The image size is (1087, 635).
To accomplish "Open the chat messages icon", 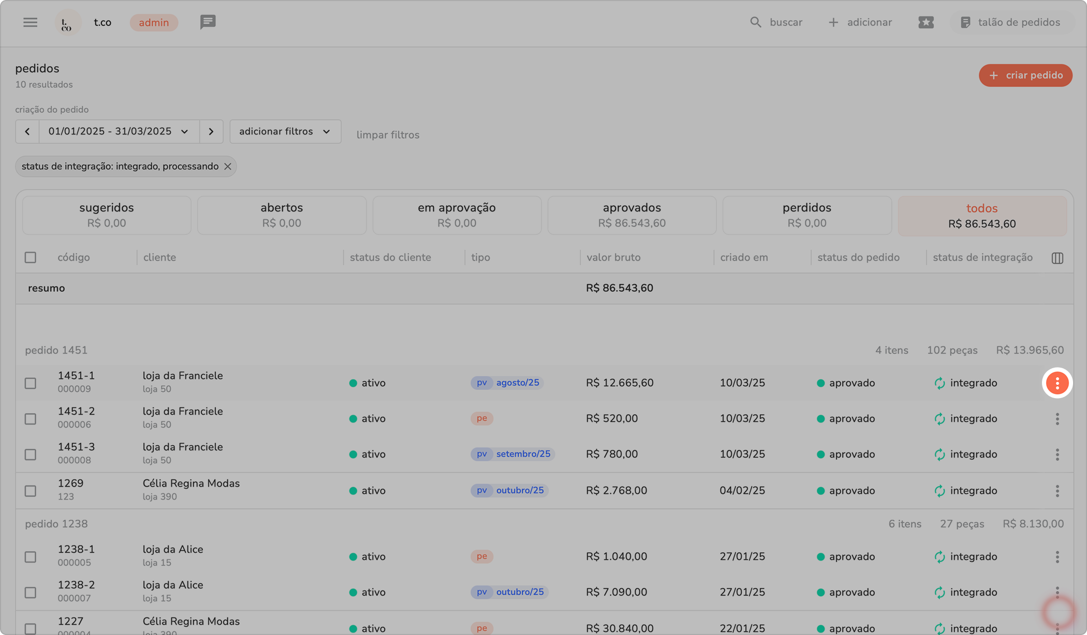I will 208,22.
